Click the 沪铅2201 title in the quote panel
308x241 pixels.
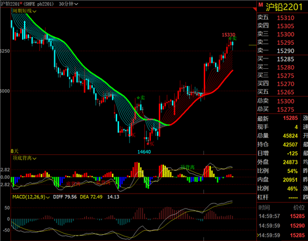[x=284, y=7]
